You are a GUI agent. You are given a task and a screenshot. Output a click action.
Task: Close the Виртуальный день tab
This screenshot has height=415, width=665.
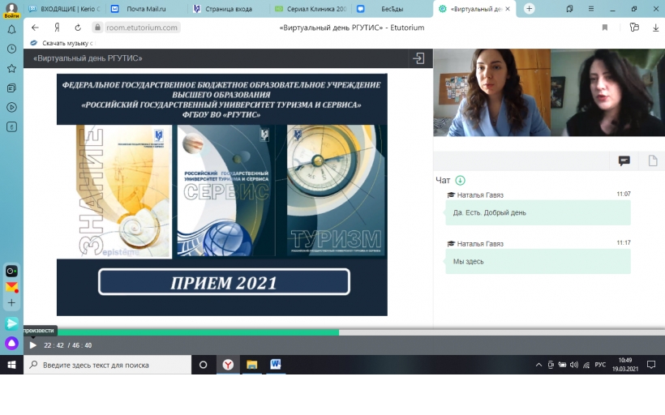[x=508, y=9]
